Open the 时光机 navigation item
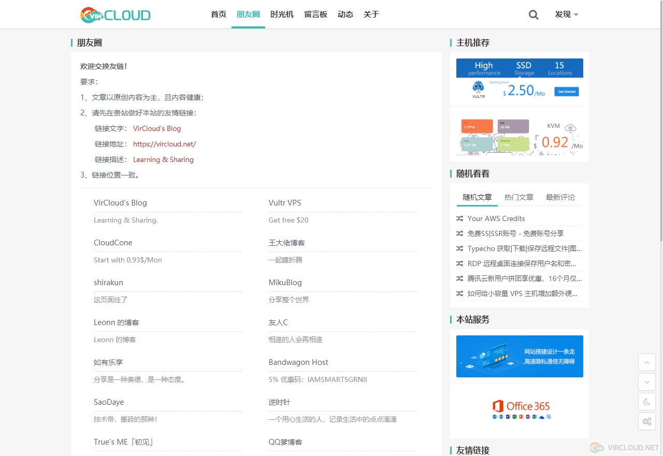Viewport: 663px width, 456px height. [x=282, y=14]
